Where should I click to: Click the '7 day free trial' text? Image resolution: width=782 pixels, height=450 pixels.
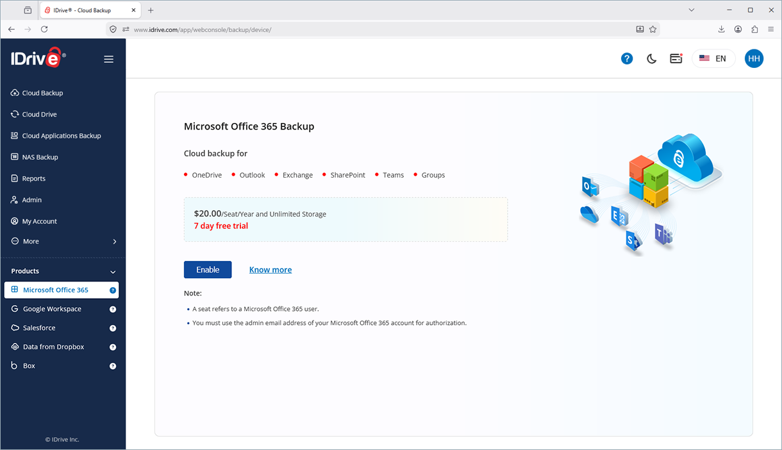click(x=221, y=226)
